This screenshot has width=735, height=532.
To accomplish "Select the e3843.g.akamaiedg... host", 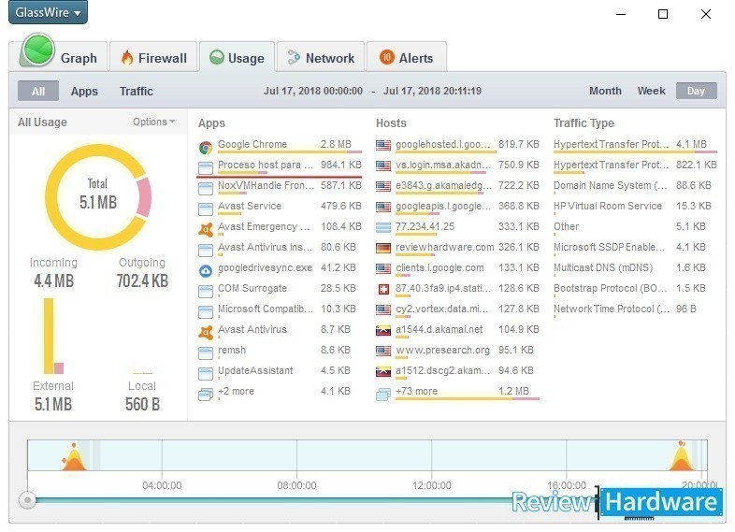I will [x=457, y=187].
